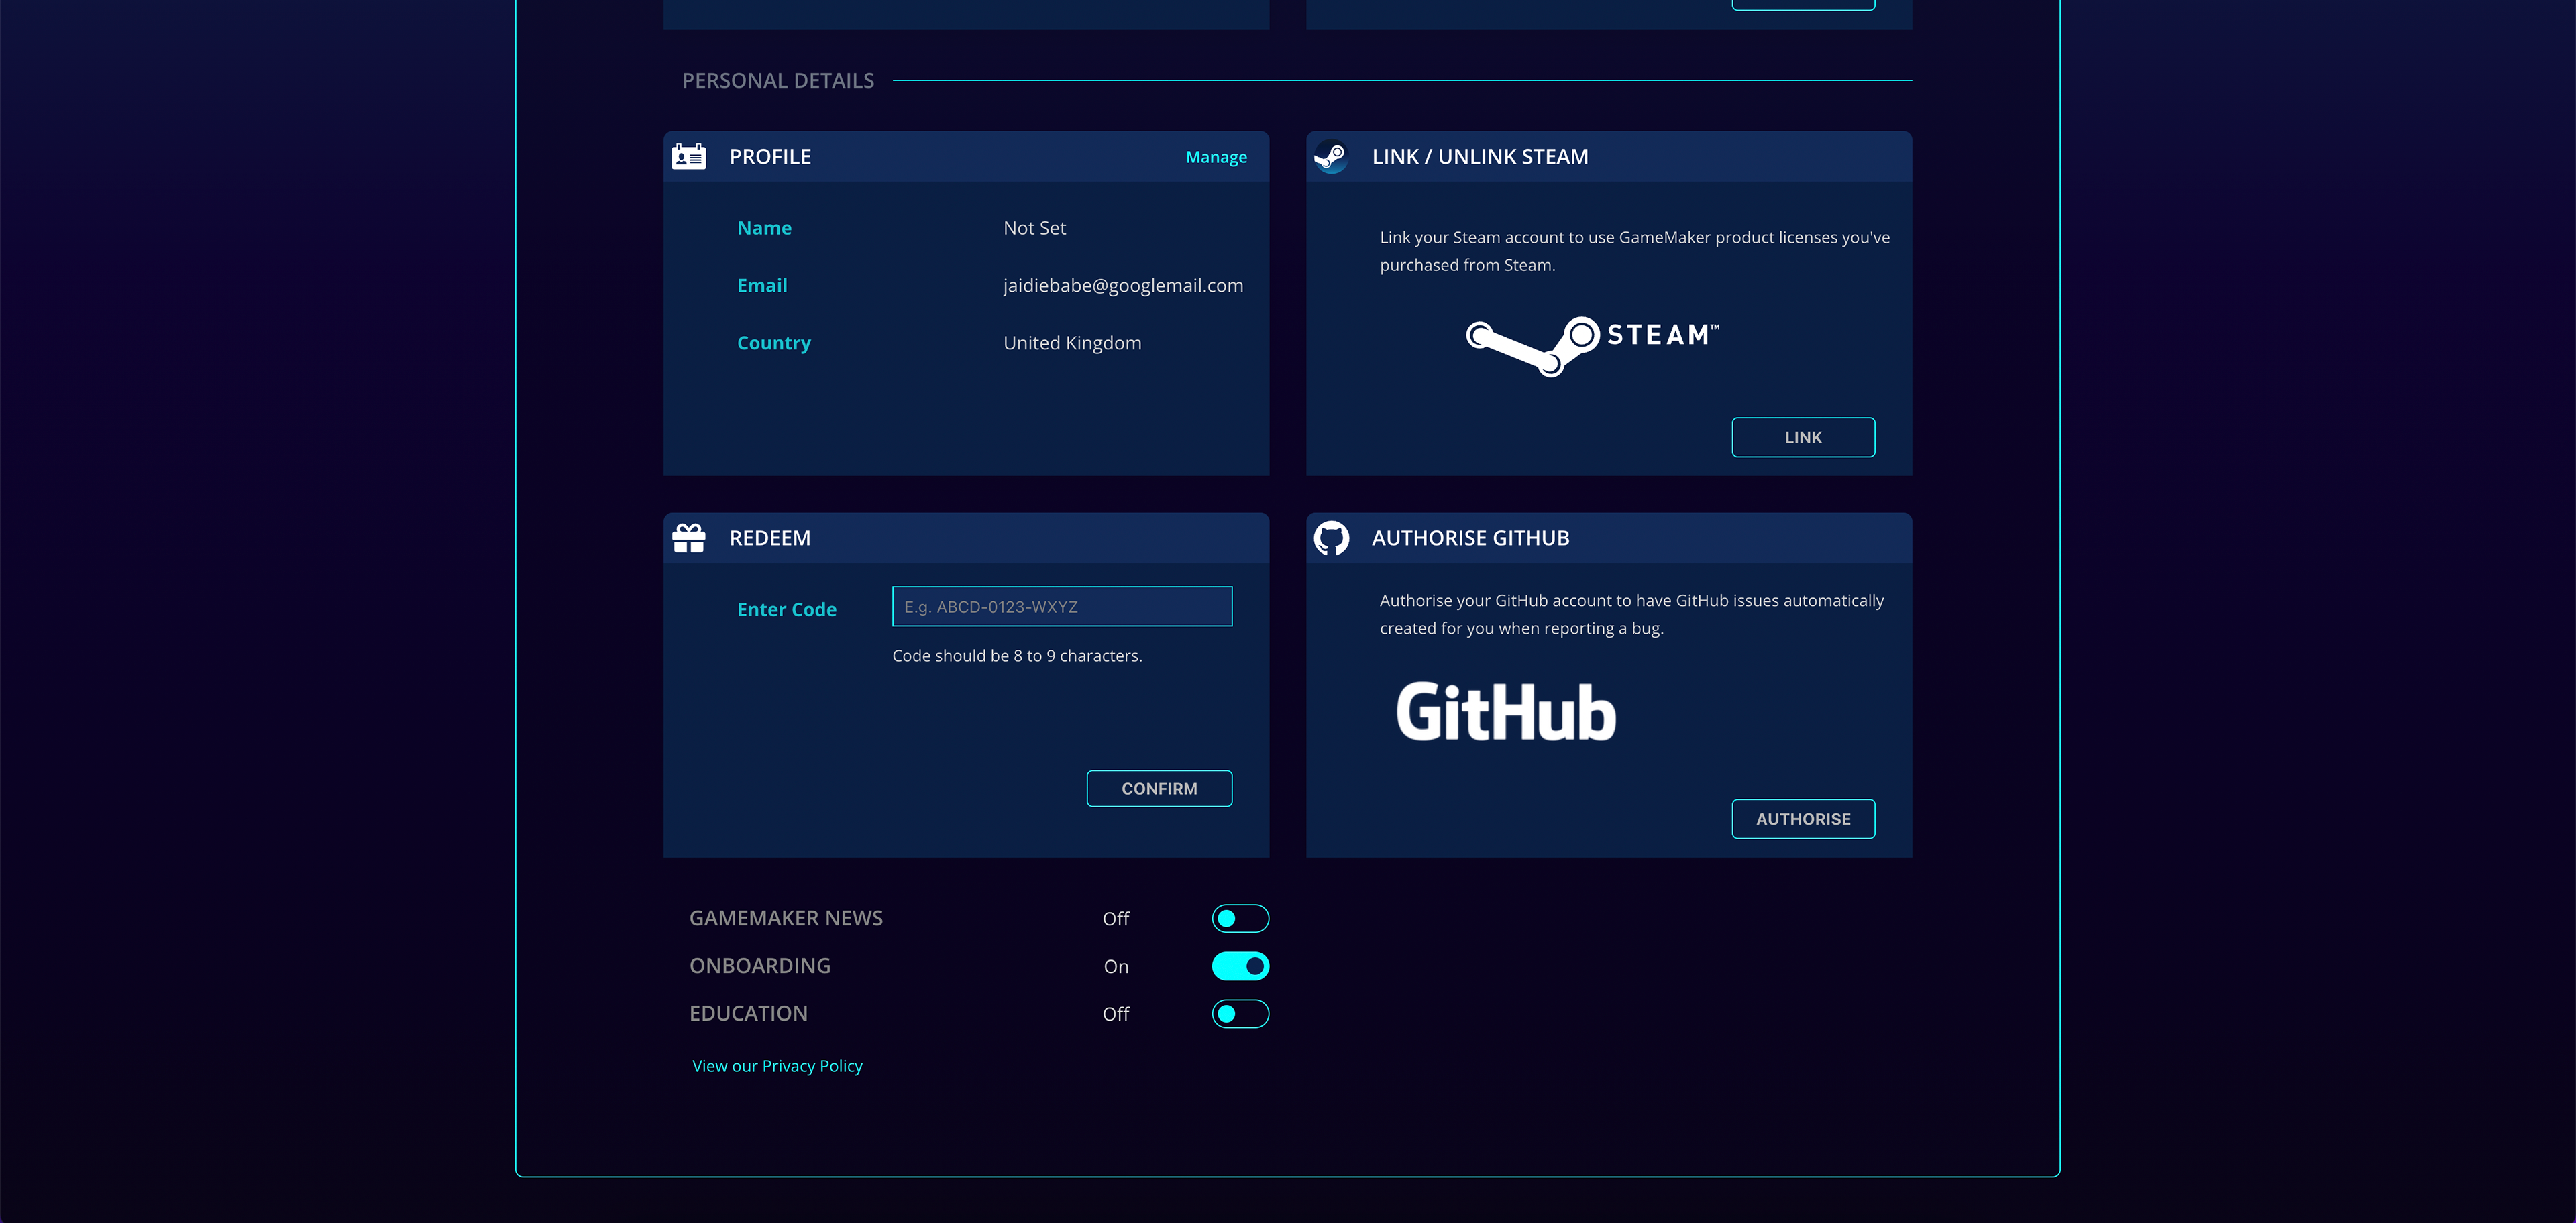Image resolution: width=2576 pixels, height=1223 pixels.
Task: Click the Enter Code label
Action: [x=787, y=609]
